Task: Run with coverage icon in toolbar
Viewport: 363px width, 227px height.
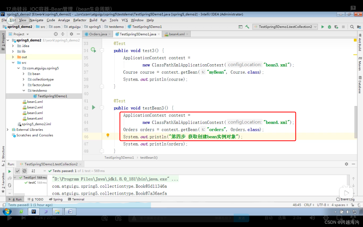Action: pyautogui.click(x=336, y=27)
